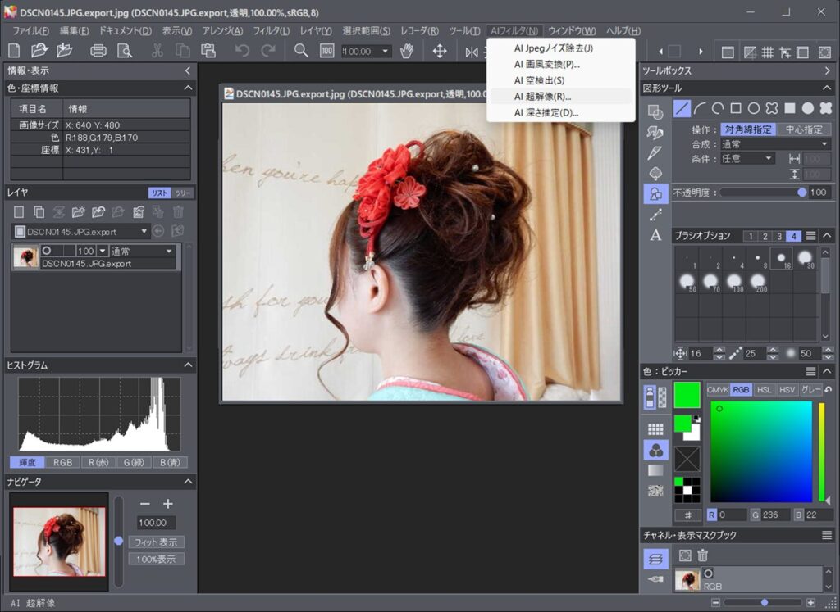This screenshot has height=612, width=840.
Task: Click the create new file icon
Action: click(x=14, y=51)
